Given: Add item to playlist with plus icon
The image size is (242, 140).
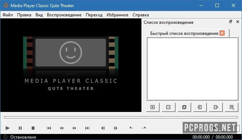Looking at the screenshot, I should click(153, 107).
